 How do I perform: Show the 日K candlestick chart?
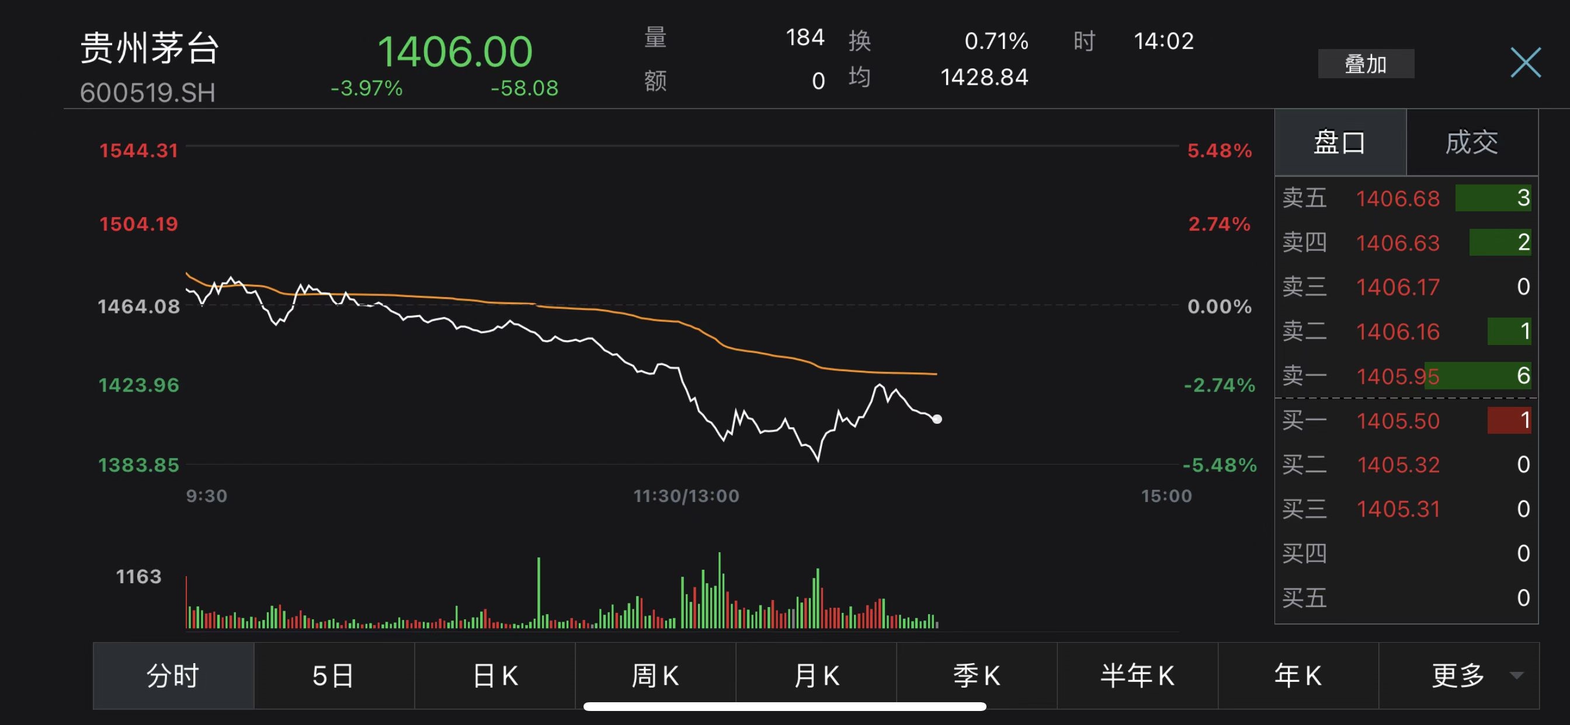click(x=494, y=675)
